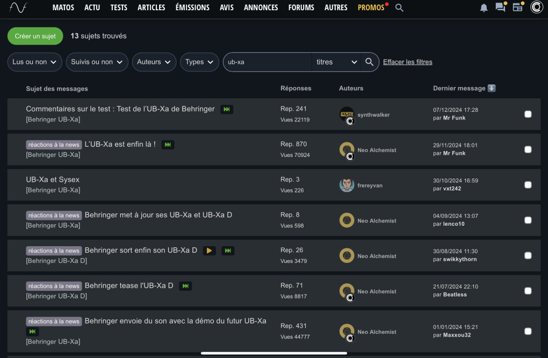Open swikkythorn profile link
548x358 pixels.
click(459, 259)
